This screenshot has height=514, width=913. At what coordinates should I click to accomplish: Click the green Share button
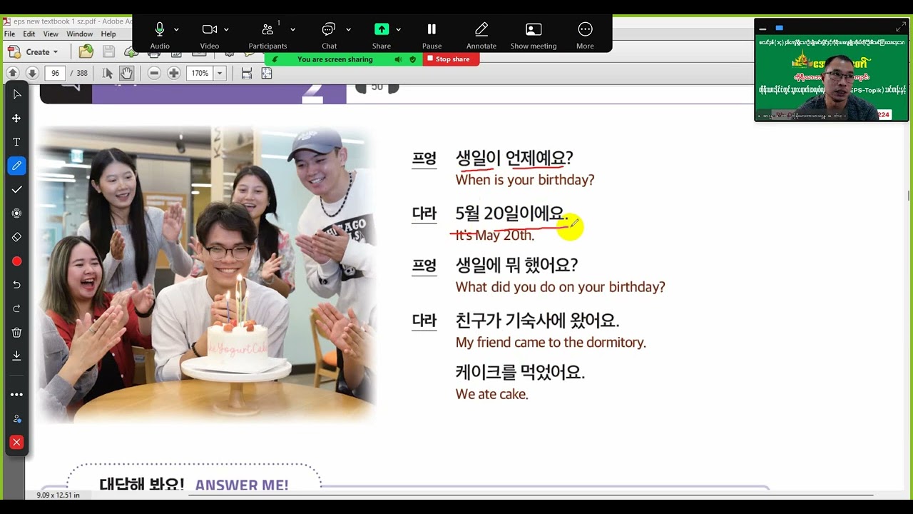[x=382, y=34]
